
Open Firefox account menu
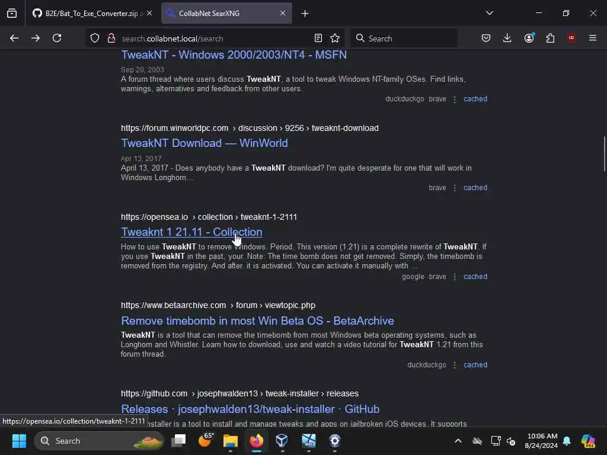coord(529,38)
